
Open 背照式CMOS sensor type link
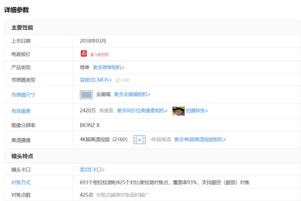pyautogui.click(x=96, y=80)
